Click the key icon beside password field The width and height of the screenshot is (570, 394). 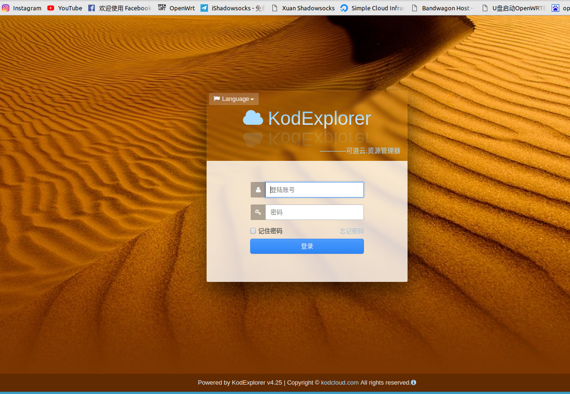click(x=258, y=212)
